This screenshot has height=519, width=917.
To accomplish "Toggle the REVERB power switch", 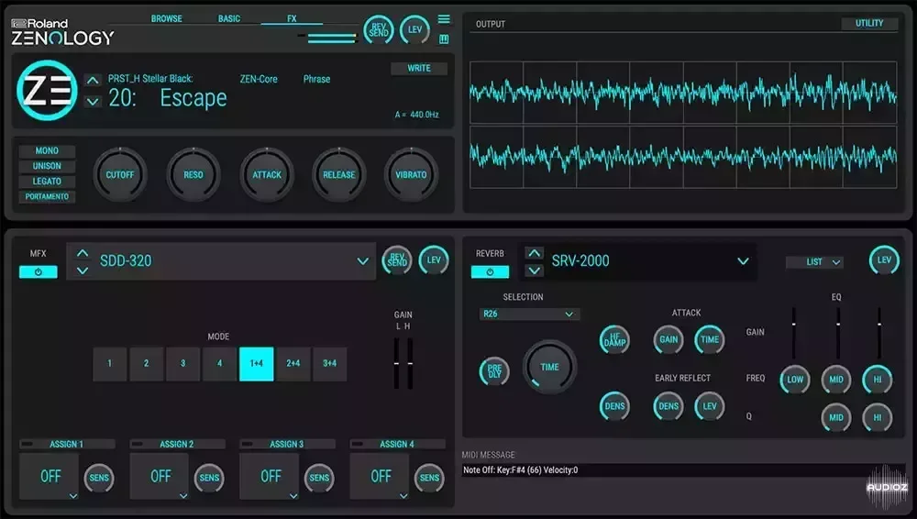I will click(x=490, y=272).
